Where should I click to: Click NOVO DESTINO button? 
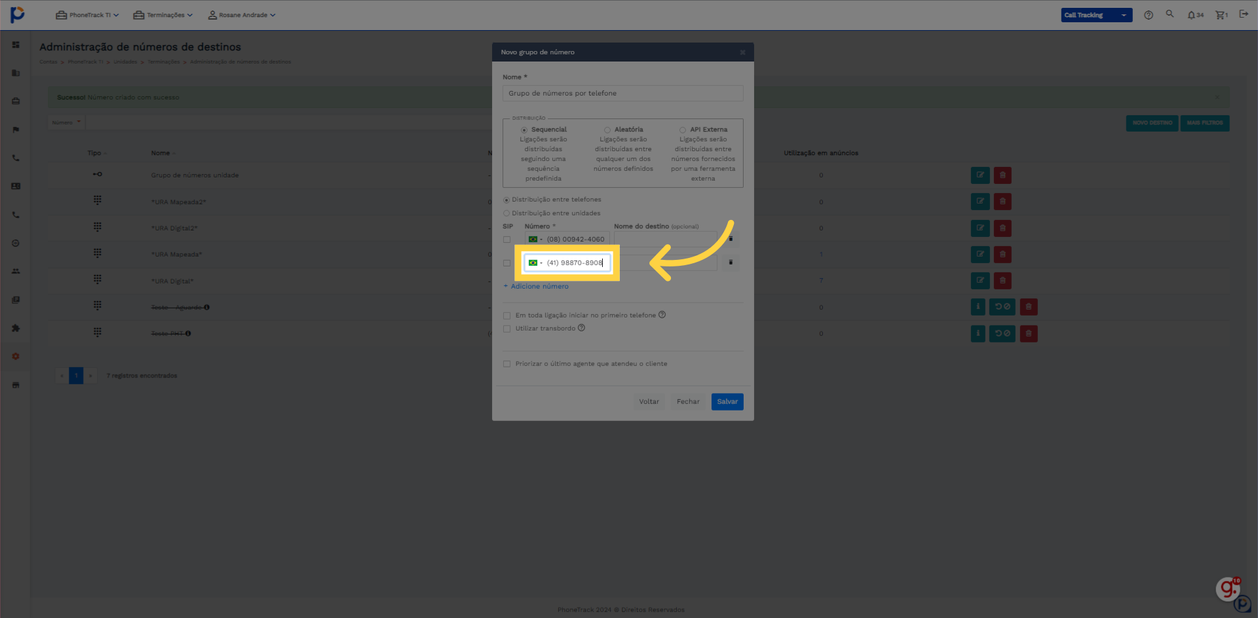1153,123
